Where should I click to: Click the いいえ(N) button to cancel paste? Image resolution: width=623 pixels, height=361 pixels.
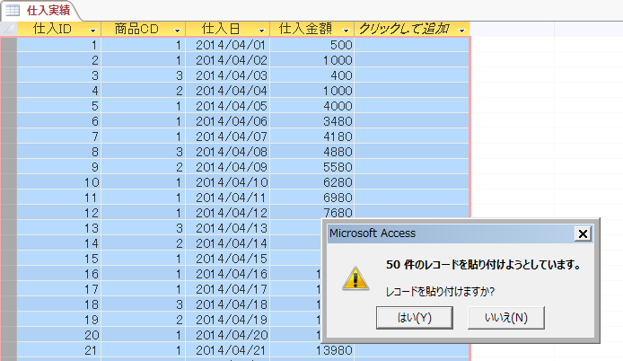click(505, 317)
